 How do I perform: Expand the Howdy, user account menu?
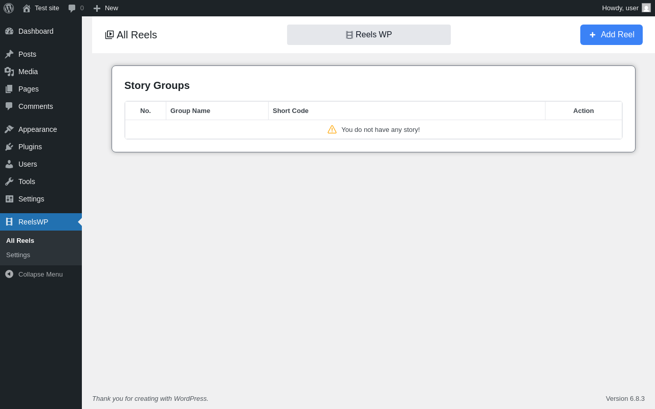[x=620, y=8]
